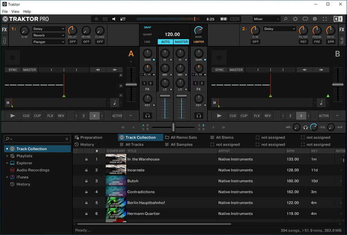This screenshot has width=347, height=235.
Task: Toggle SYNC on Deck A
Action: (x=13, y=70)
